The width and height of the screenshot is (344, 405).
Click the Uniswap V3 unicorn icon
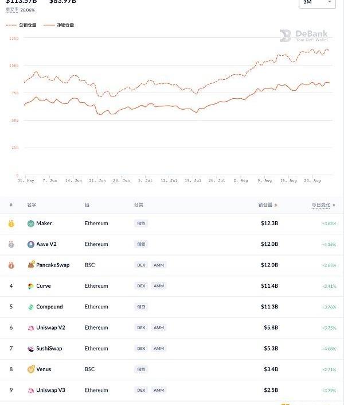[31, 390]
